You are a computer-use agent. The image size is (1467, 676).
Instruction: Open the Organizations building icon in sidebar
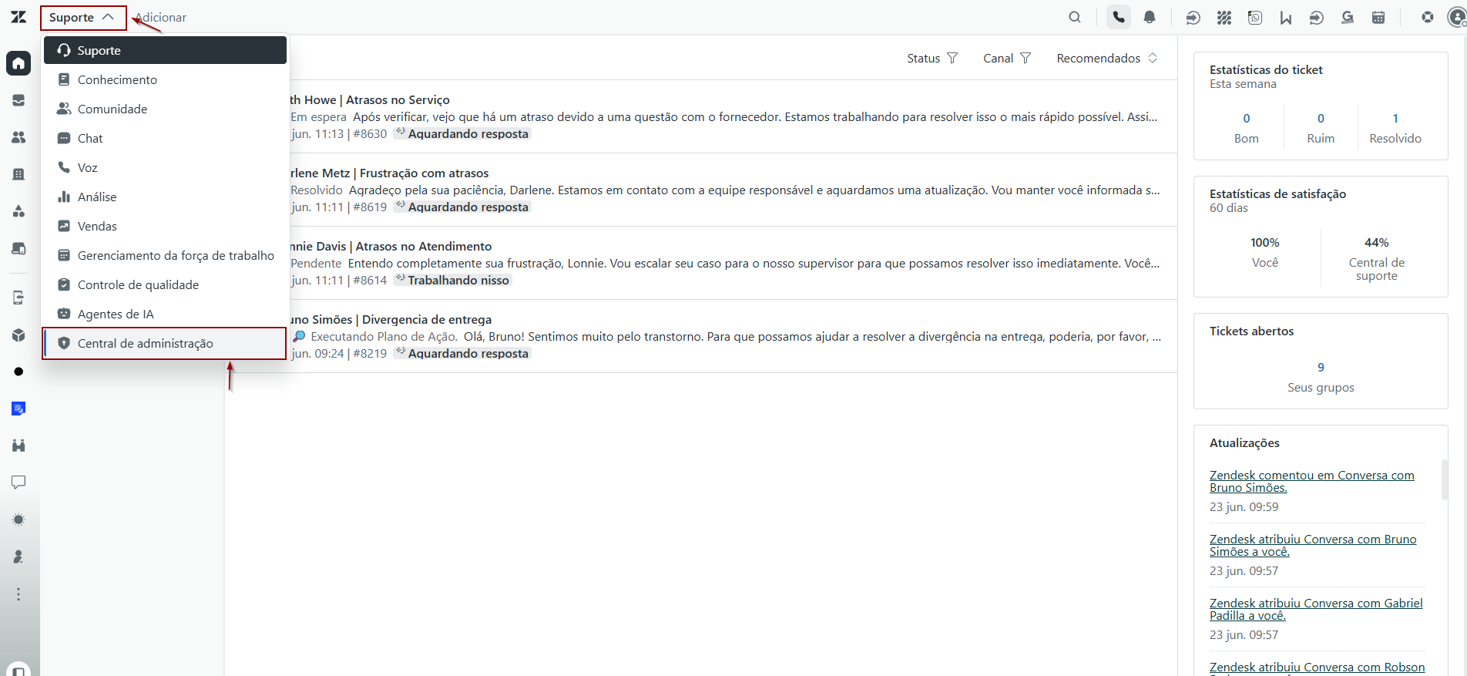pyautogui.click(x=18, y=174)
